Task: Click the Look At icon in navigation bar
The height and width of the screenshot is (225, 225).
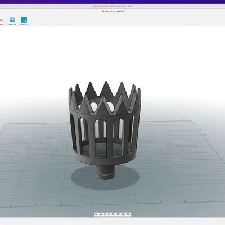Action: click(x=101, y=214)
